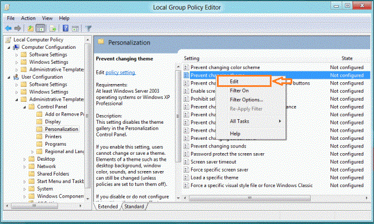Select Add or Remove Programs tree item

point(64,114)
